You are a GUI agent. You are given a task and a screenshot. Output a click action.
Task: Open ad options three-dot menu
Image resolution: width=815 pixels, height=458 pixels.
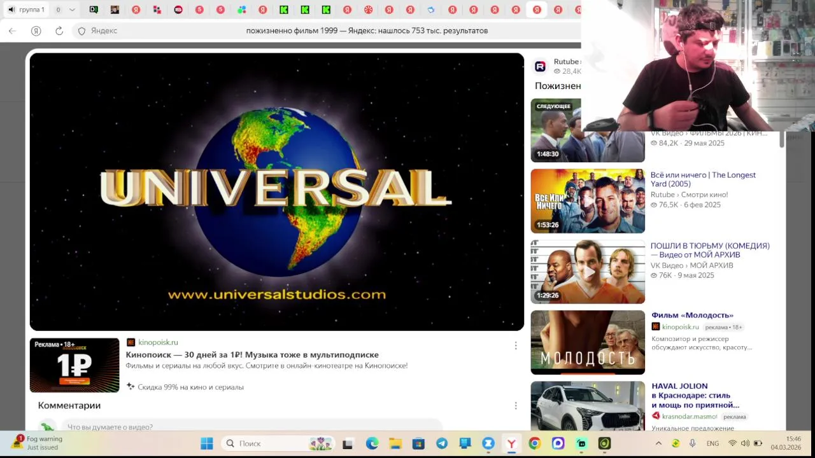[x=516, y=345]
